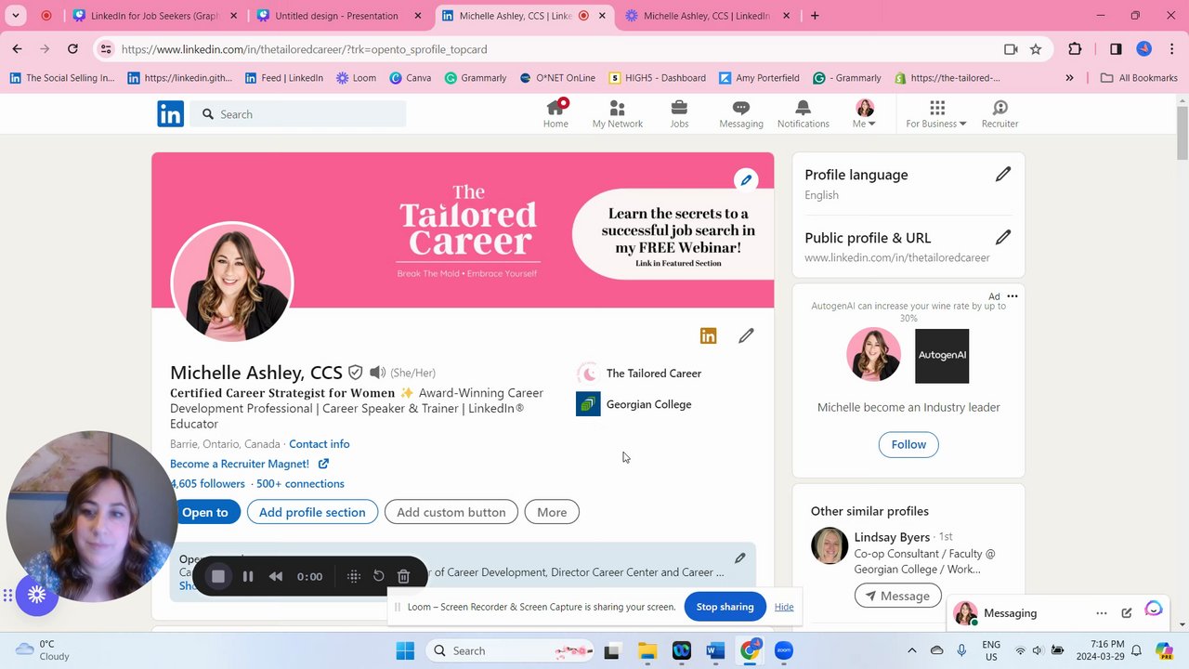Screen dimensions: 1189x669
Task: Open The Tailored Career company link
Action: [639, 374]
